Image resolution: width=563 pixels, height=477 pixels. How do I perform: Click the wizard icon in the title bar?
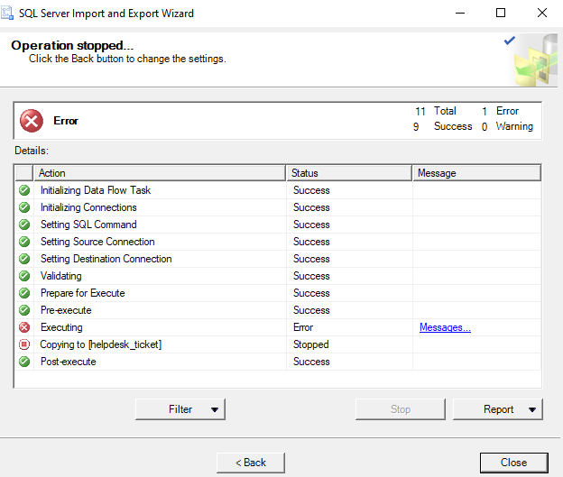[7, 14]
